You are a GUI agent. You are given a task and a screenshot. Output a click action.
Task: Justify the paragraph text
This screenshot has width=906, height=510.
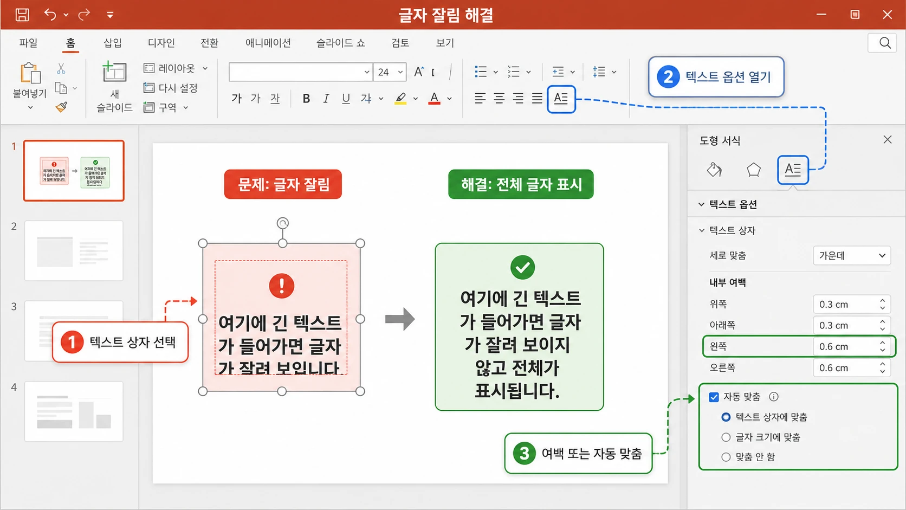(537, 98)
